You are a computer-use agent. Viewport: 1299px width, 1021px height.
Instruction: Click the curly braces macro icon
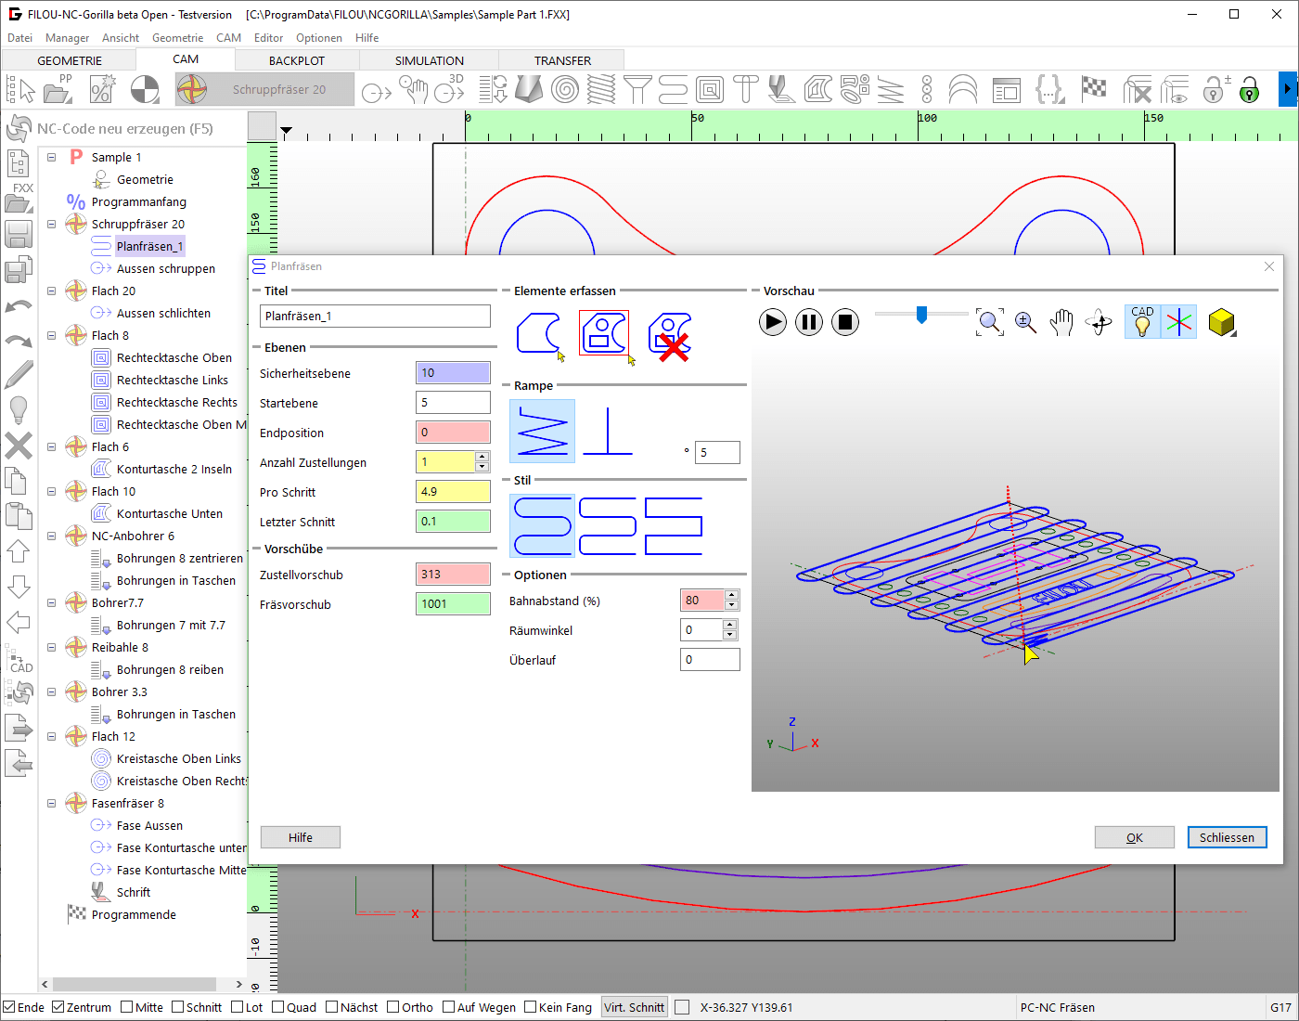(1049, 90)
